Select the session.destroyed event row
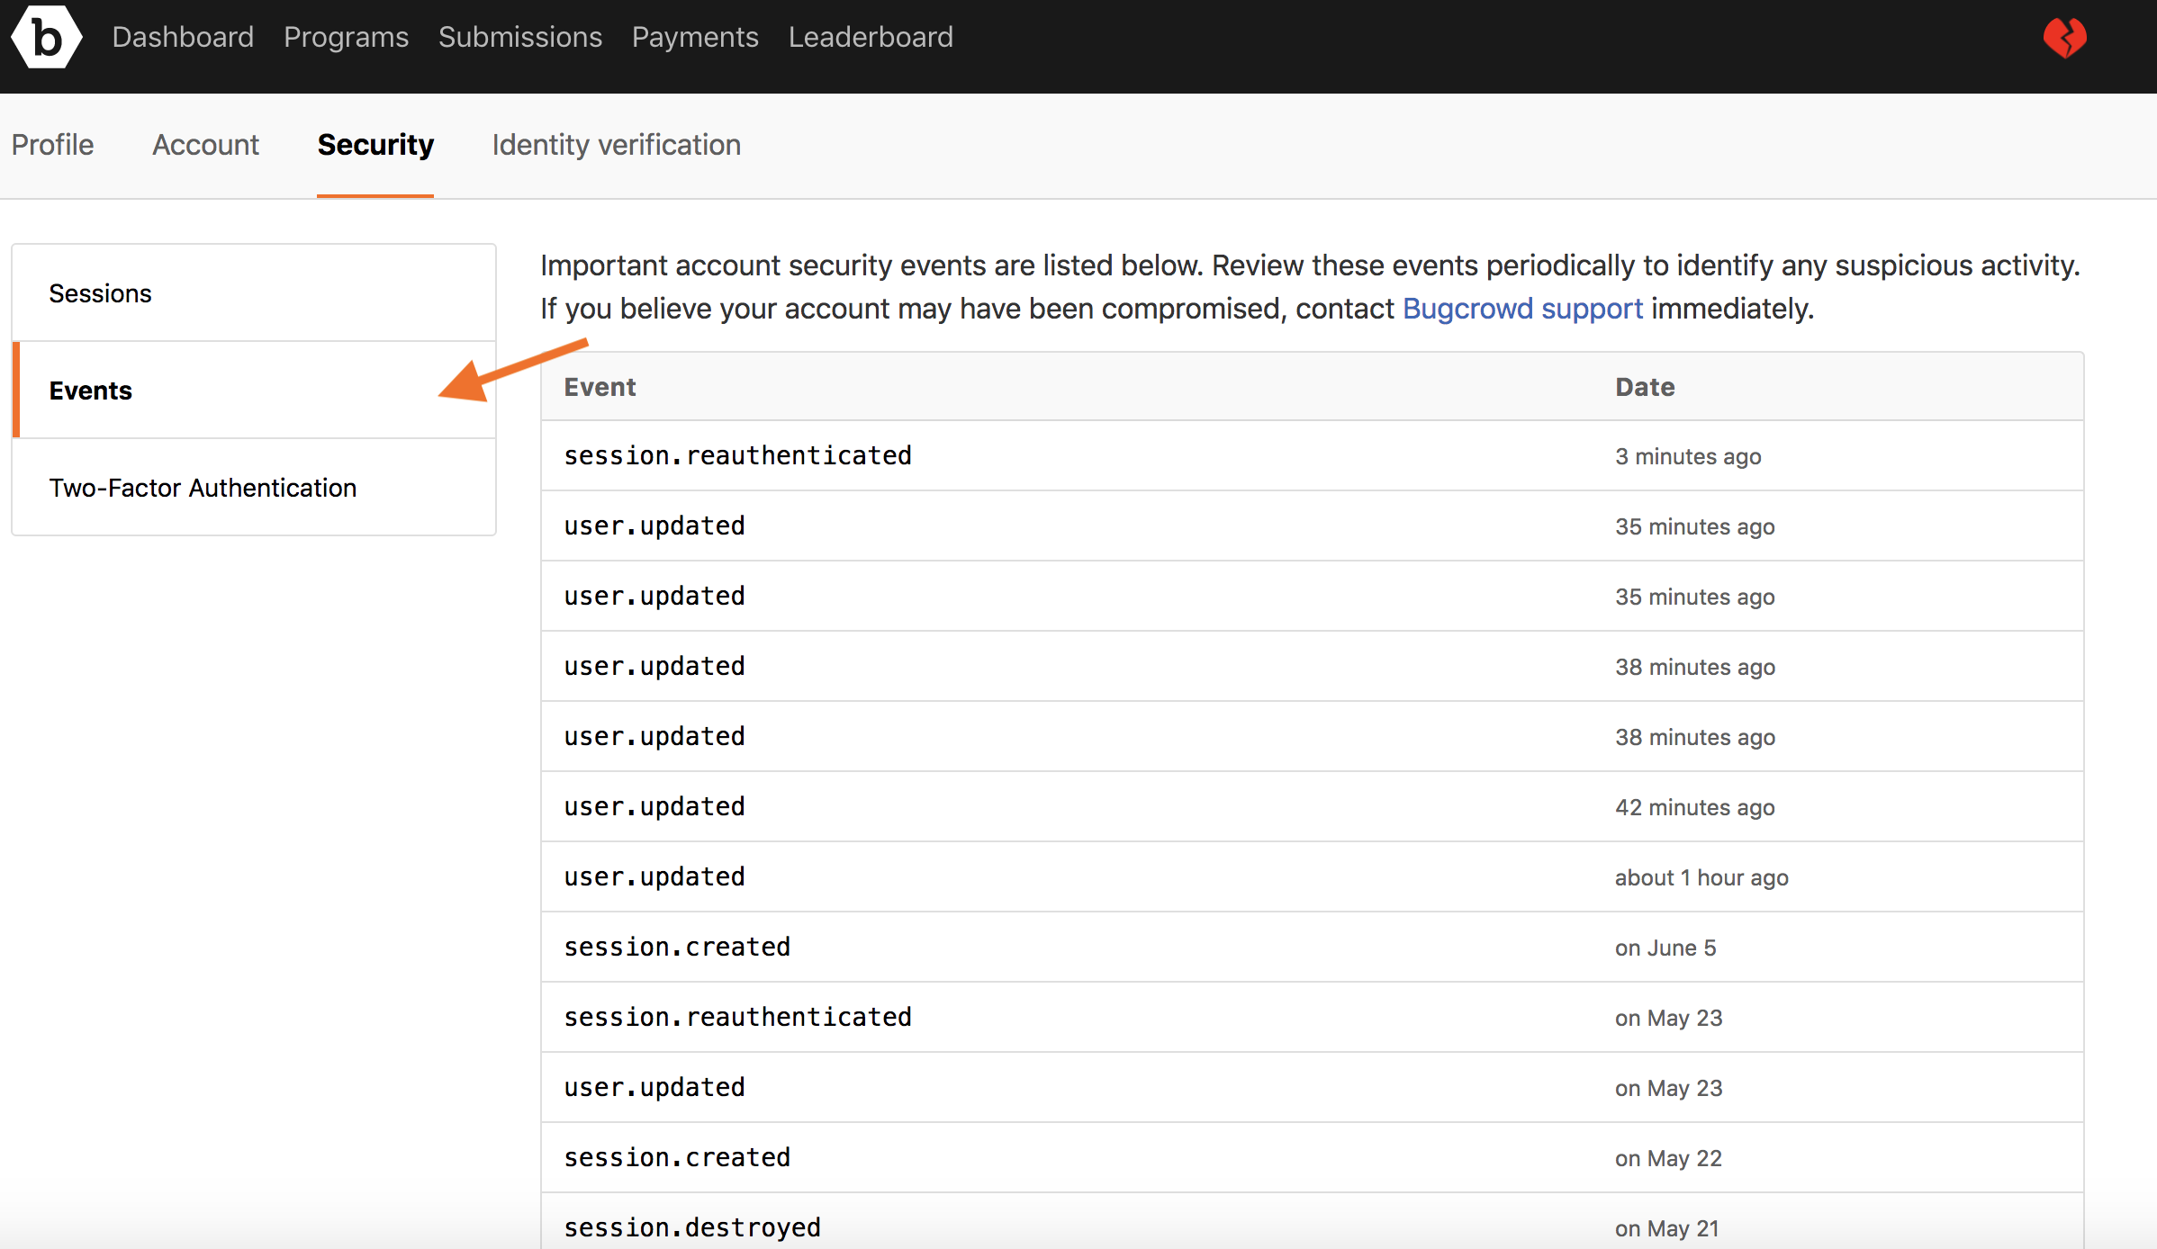The image size is (2157, 1249). 692,1227
